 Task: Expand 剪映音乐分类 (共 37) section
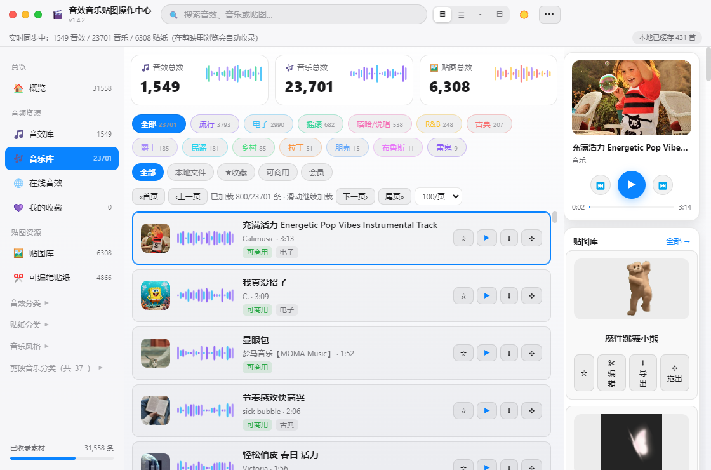click(x=56, y=368)
